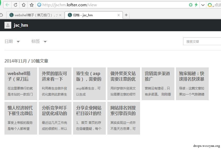Viewport: 221px width, 149px height.
Task: Expand the 标签 tags filter dropdown
Action: pyautogui.click(x=39, y=41)
